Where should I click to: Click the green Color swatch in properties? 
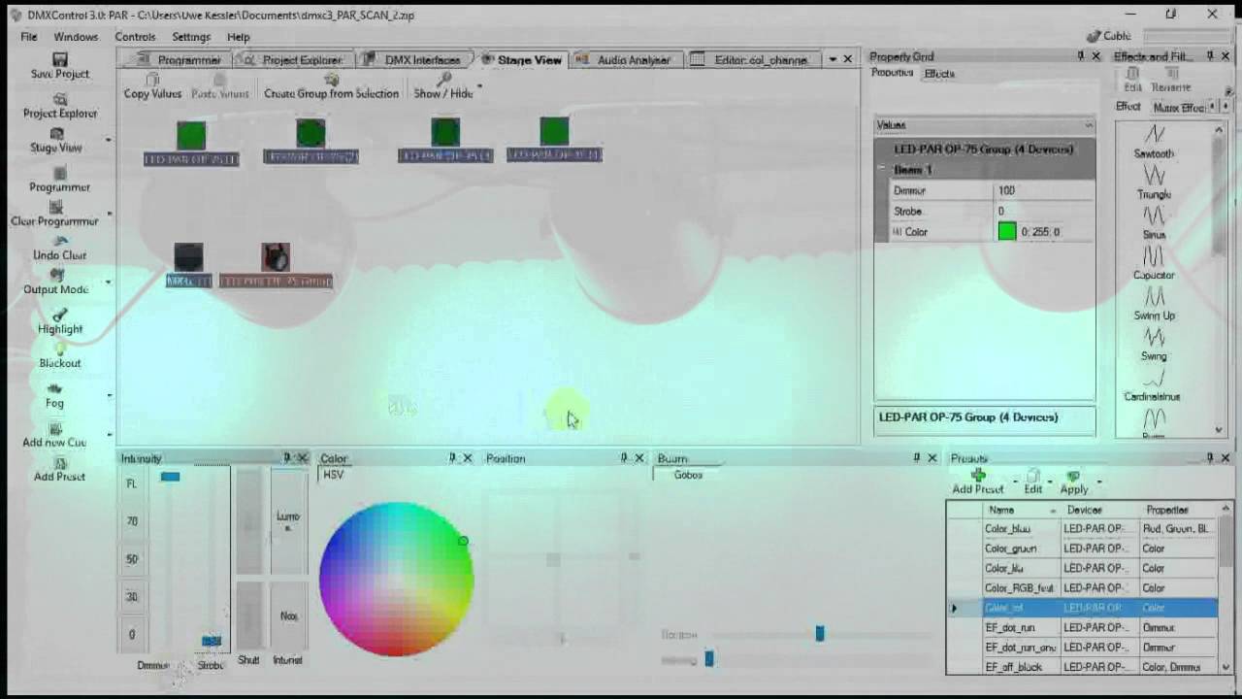click(x=1007, y=232)
